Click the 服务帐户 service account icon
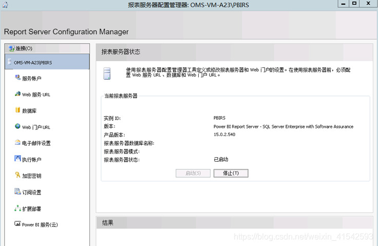The image size is (378, 246). (x=17, y=78)
